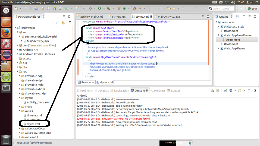Expand style: AppTheme in Outline

coord(218,48)
